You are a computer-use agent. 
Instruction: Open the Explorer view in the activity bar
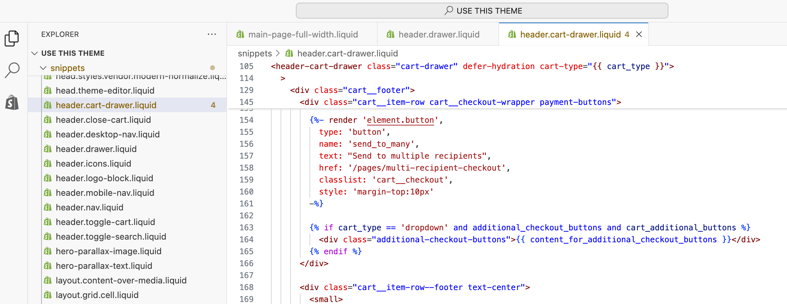click(12, 38)
